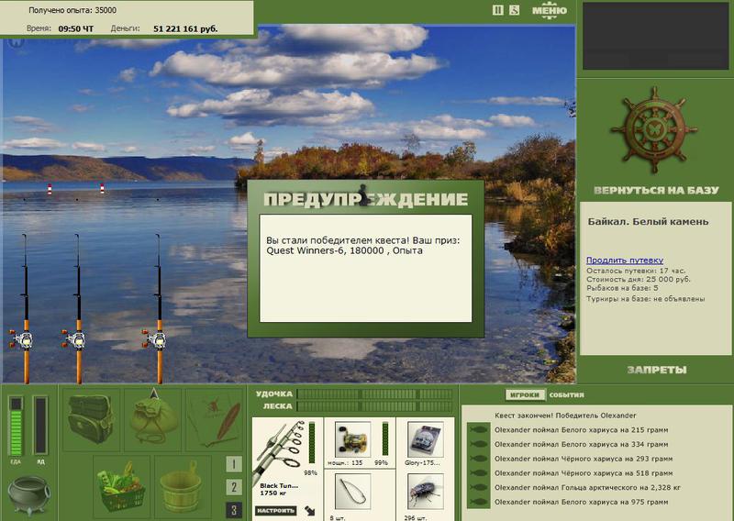Pause the game with the pause icon
Image resolution: width=734 pixels, height=521 pixels.
pyautogui.click(x=498, y=10)
